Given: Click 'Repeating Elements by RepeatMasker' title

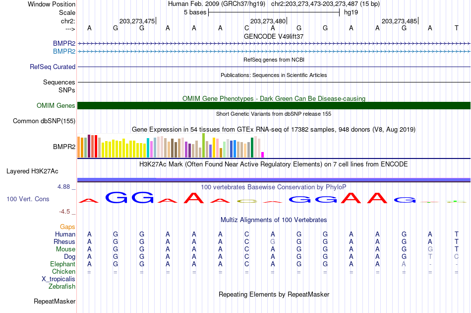Looking at the screenshot, I should coord(274,294).
